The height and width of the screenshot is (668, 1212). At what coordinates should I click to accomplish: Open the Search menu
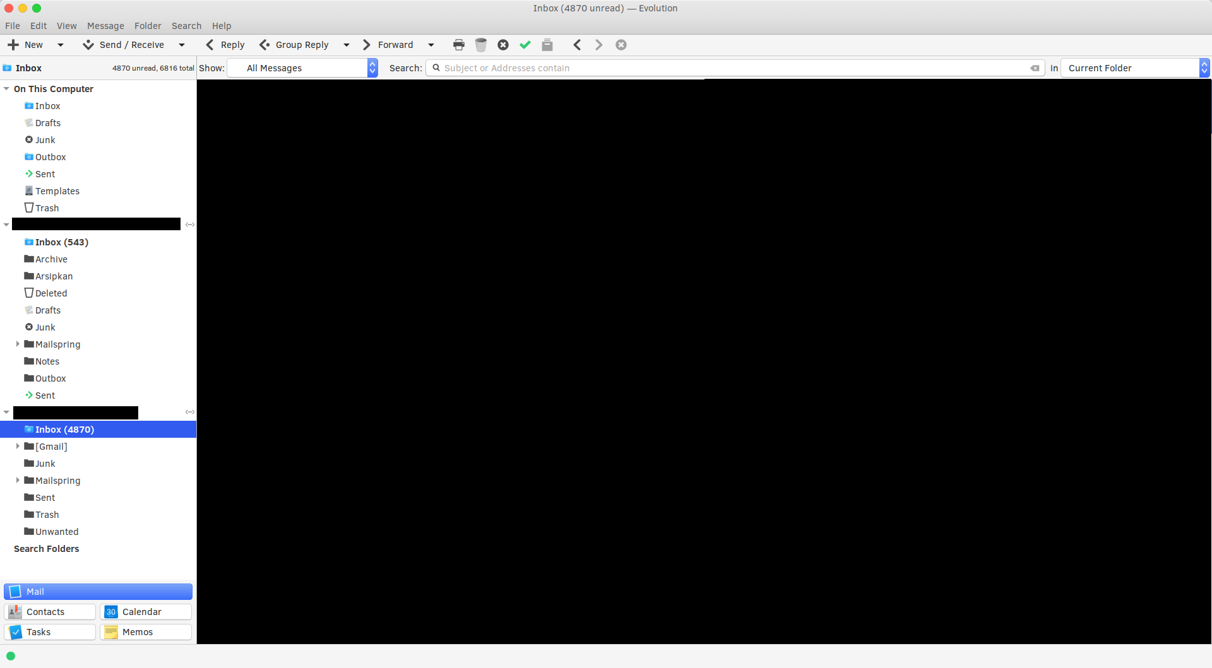coord(186,26)
